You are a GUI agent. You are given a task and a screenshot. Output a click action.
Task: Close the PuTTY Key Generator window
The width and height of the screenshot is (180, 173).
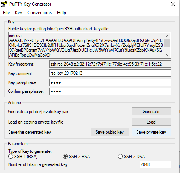(x=173, y=4)
